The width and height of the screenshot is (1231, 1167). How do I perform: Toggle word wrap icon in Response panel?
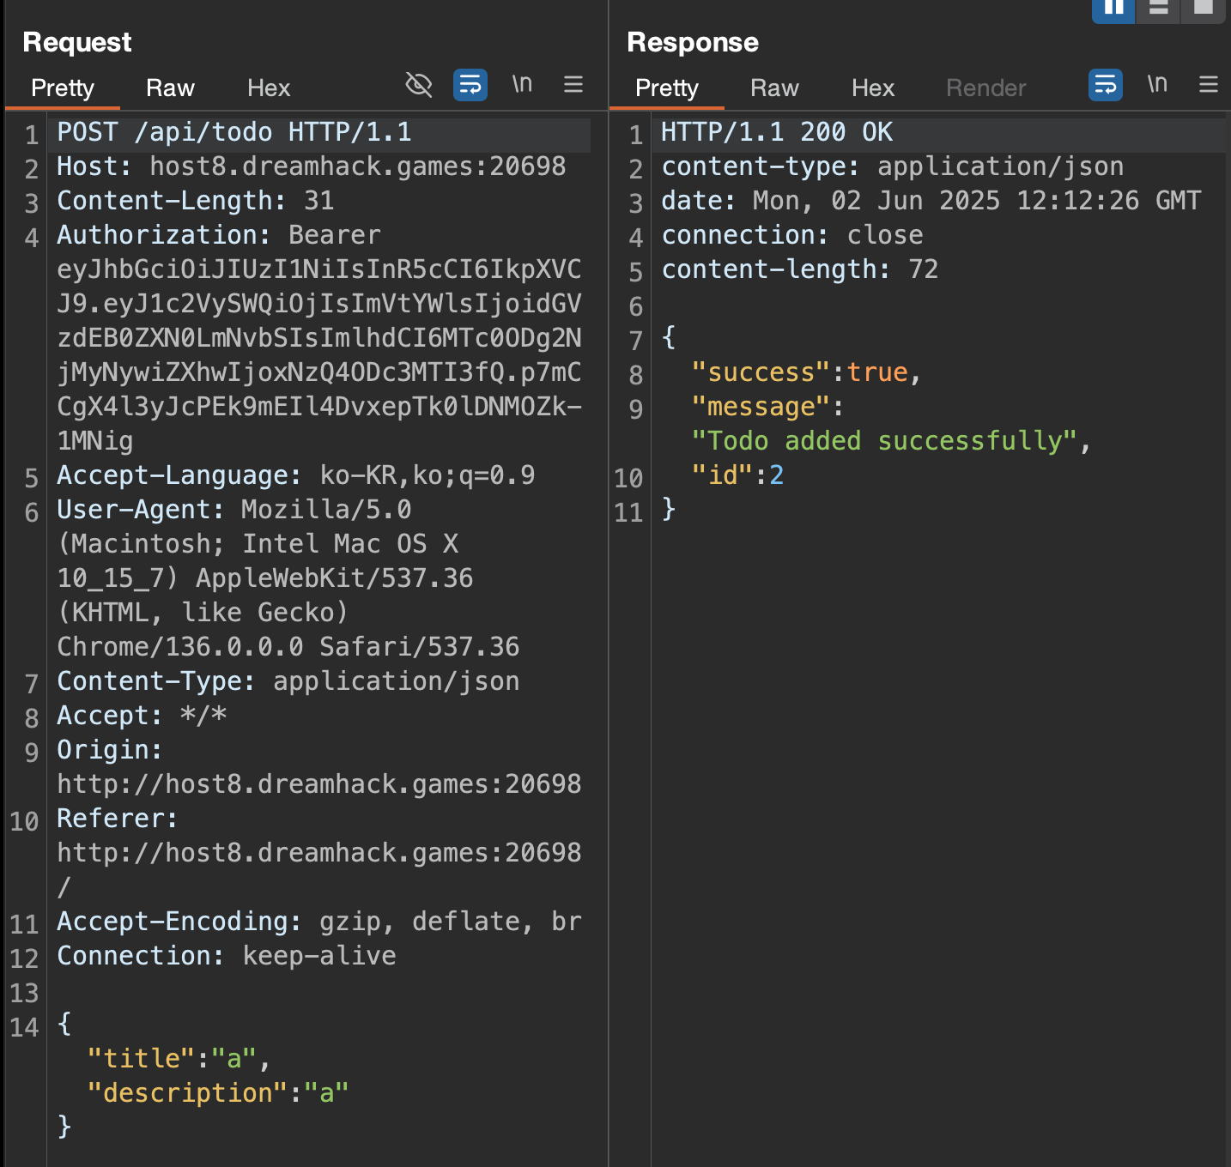pos(1106,84)
